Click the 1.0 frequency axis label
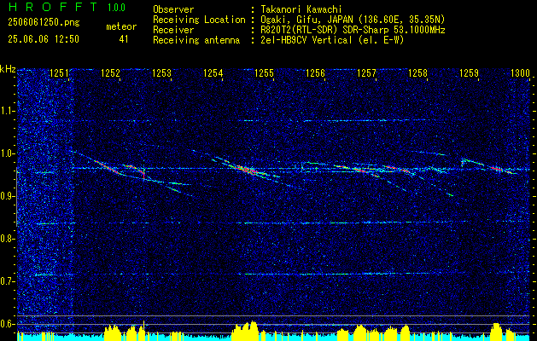The width and height of the screenshot is (537, 341). (x=8, y=153)
